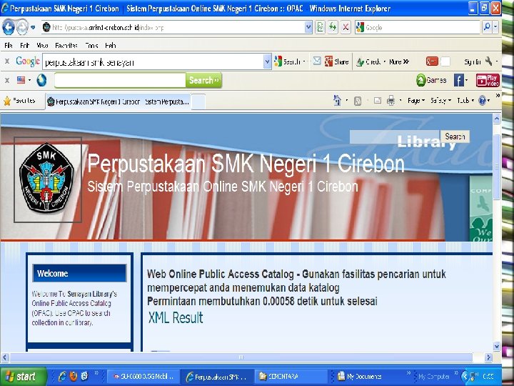Click the library site search input field

tap(395, 137)
